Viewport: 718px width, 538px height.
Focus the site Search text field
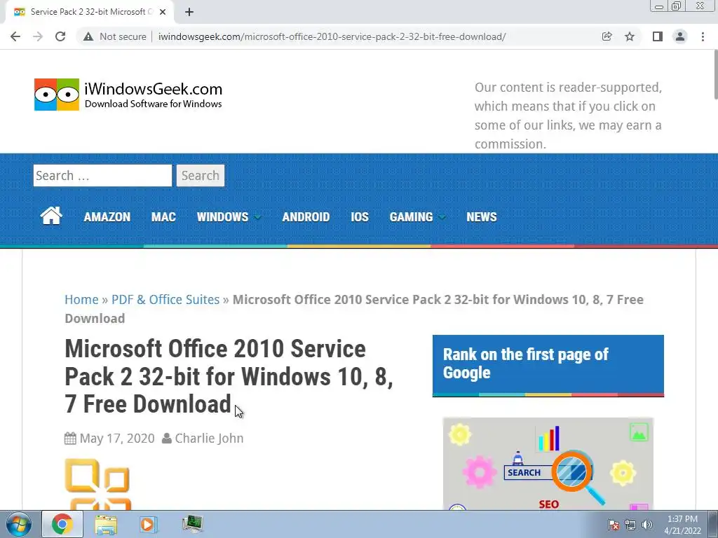pos(102,176)
